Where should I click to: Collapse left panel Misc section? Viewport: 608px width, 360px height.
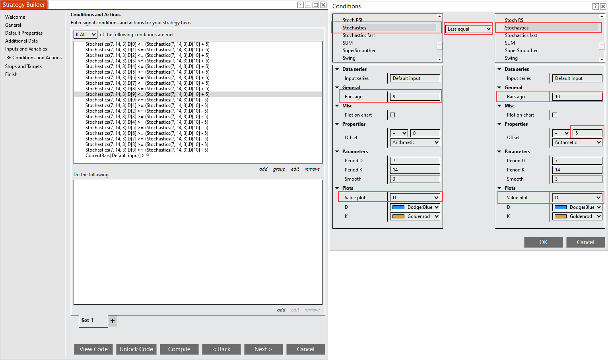coord(337,106)
